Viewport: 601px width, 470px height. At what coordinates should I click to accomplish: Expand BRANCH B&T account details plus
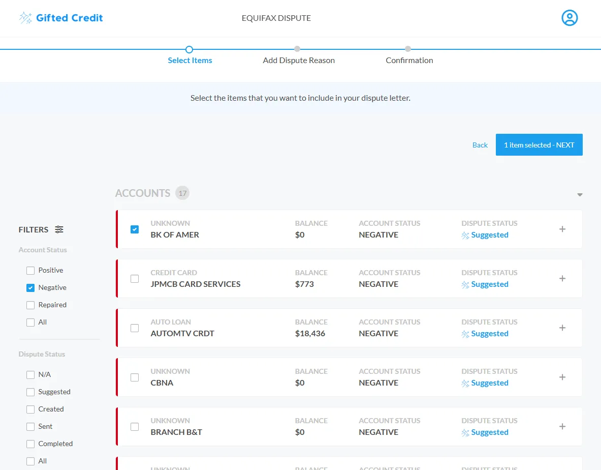point(562,426)
